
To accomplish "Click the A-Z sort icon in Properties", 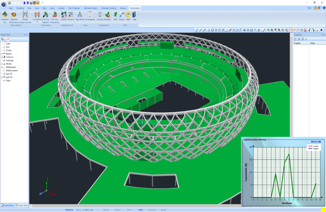I will [299, 39].
